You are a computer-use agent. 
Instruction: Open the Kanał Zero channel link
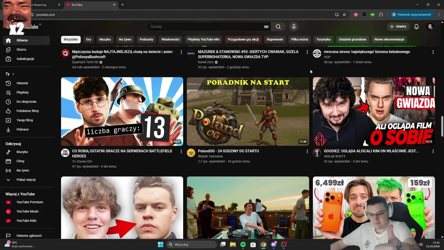coord(206,62)
